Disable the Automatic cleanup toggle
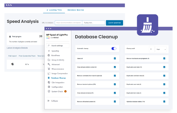Image resolution: width=177 pixels, height=113 pixels. [114, 49]
